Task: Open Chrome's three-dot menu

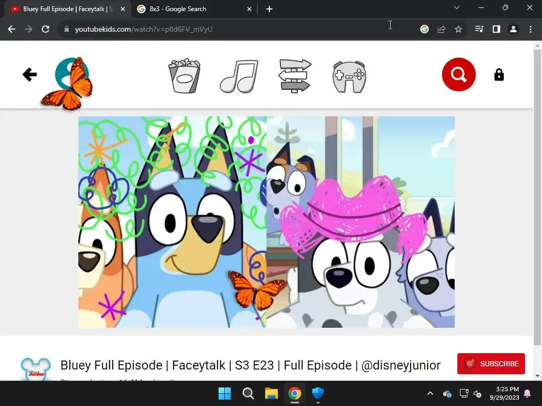Action: (530, 30)
